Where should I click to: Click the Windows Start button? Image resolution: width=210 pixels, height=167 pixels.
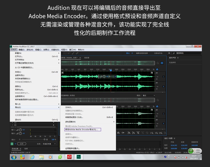tap(14, 157)
